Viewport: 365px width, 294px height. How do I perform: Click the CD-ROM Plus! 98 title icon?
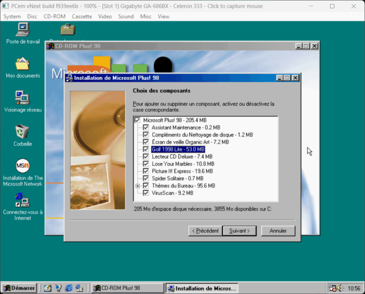coord(50,46)
